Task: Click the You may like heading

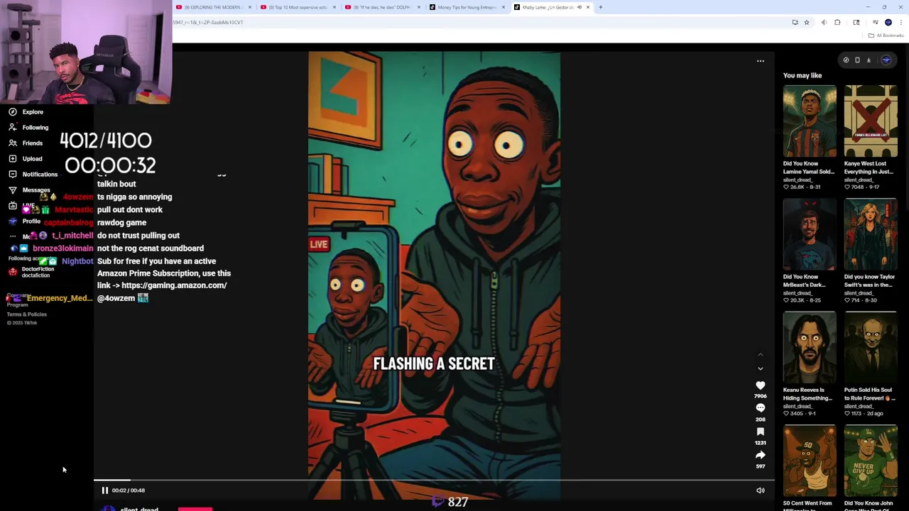Action: pos(802,75)
